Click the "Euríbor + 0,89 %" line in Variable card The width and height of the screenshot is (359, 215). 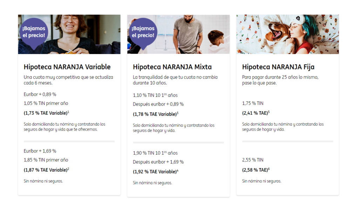click(x=40, y=94)
